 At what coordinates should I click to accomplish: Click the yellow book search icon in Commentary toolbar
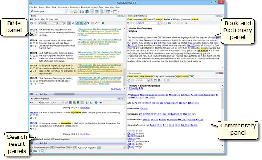(x=160, y=80)
